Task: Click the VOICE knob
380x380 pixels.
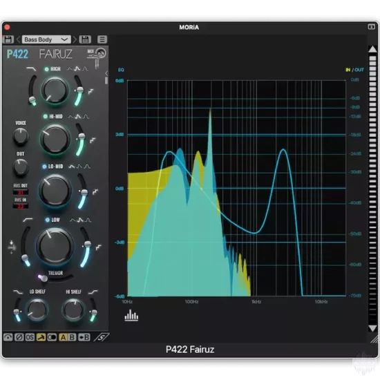Action: pos(21,136)
